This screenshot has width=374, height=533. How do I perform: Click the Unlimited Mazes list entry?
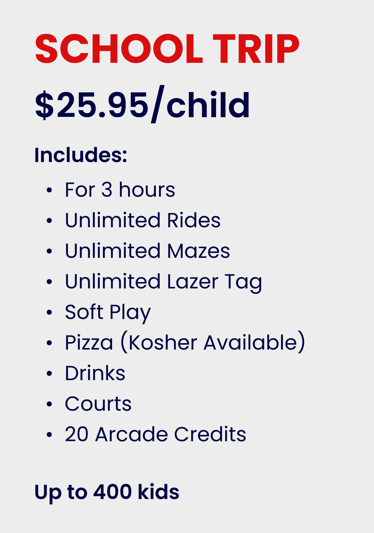pos(147,251)
